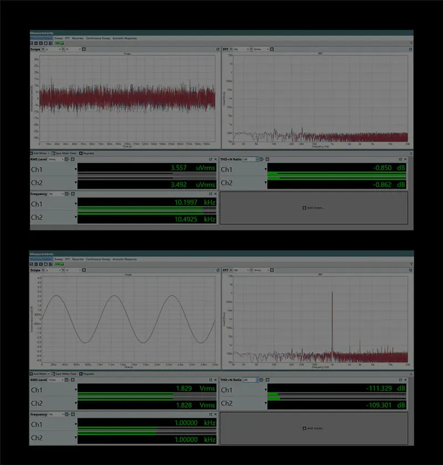Click the lower FFT graph settings gear icon
The height and width of the screenshot is (465, 443).
pos(272,270)
